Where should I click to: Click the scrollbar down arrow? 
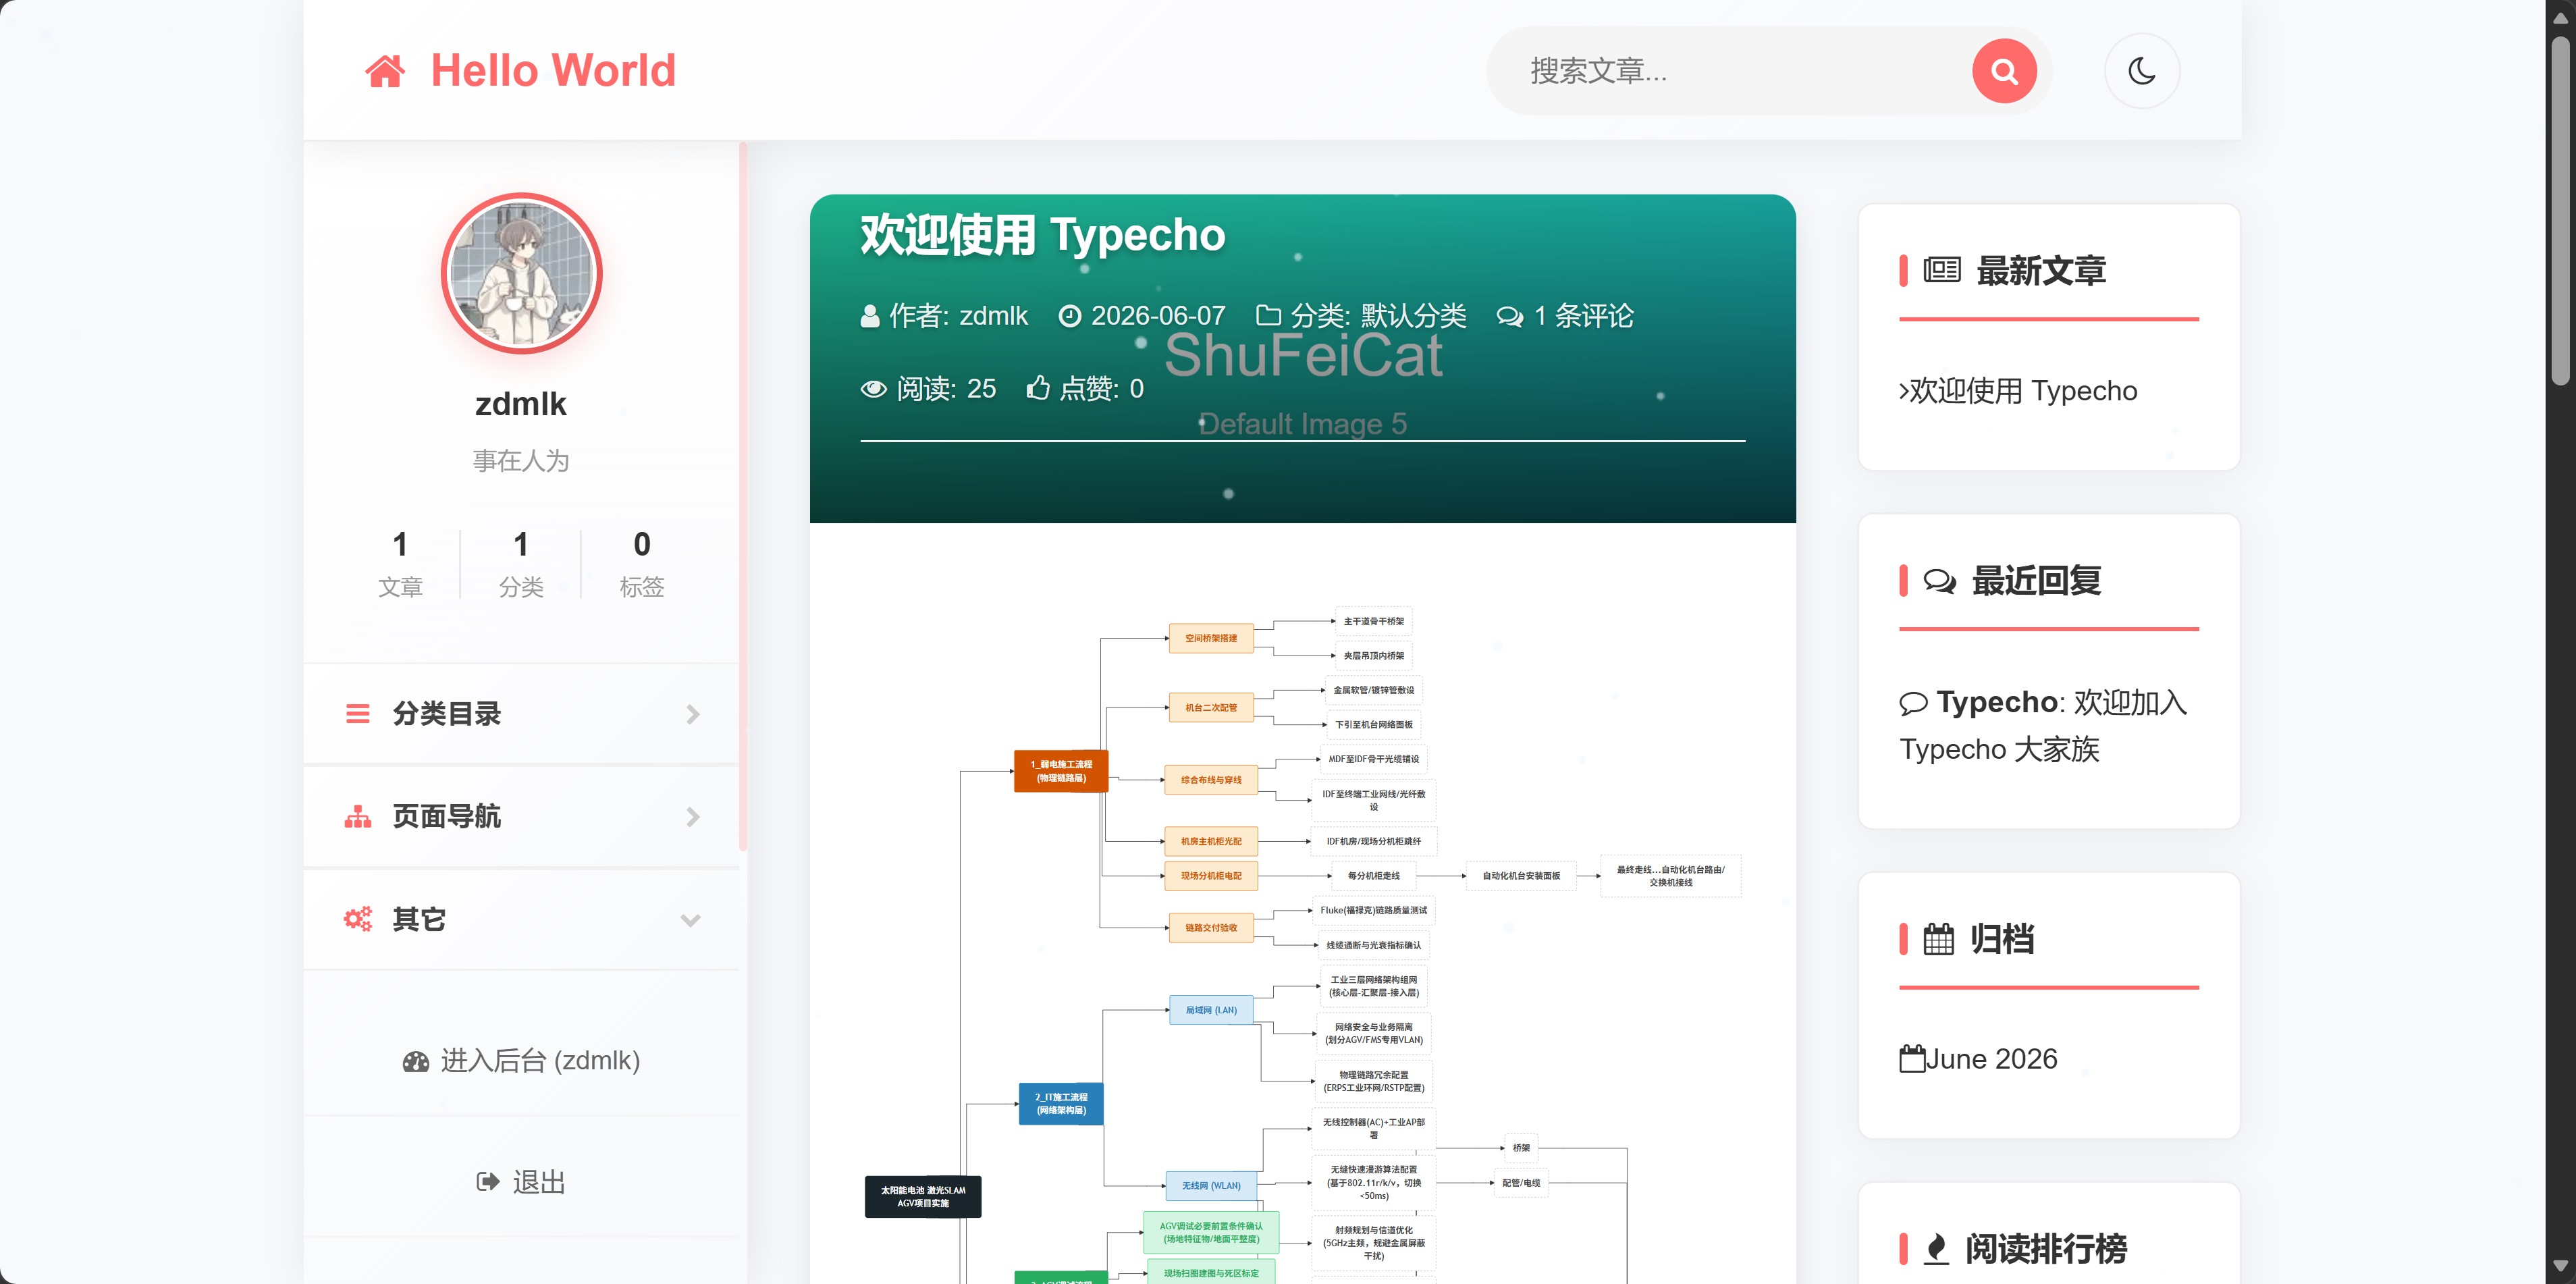click(2560, 1266)
